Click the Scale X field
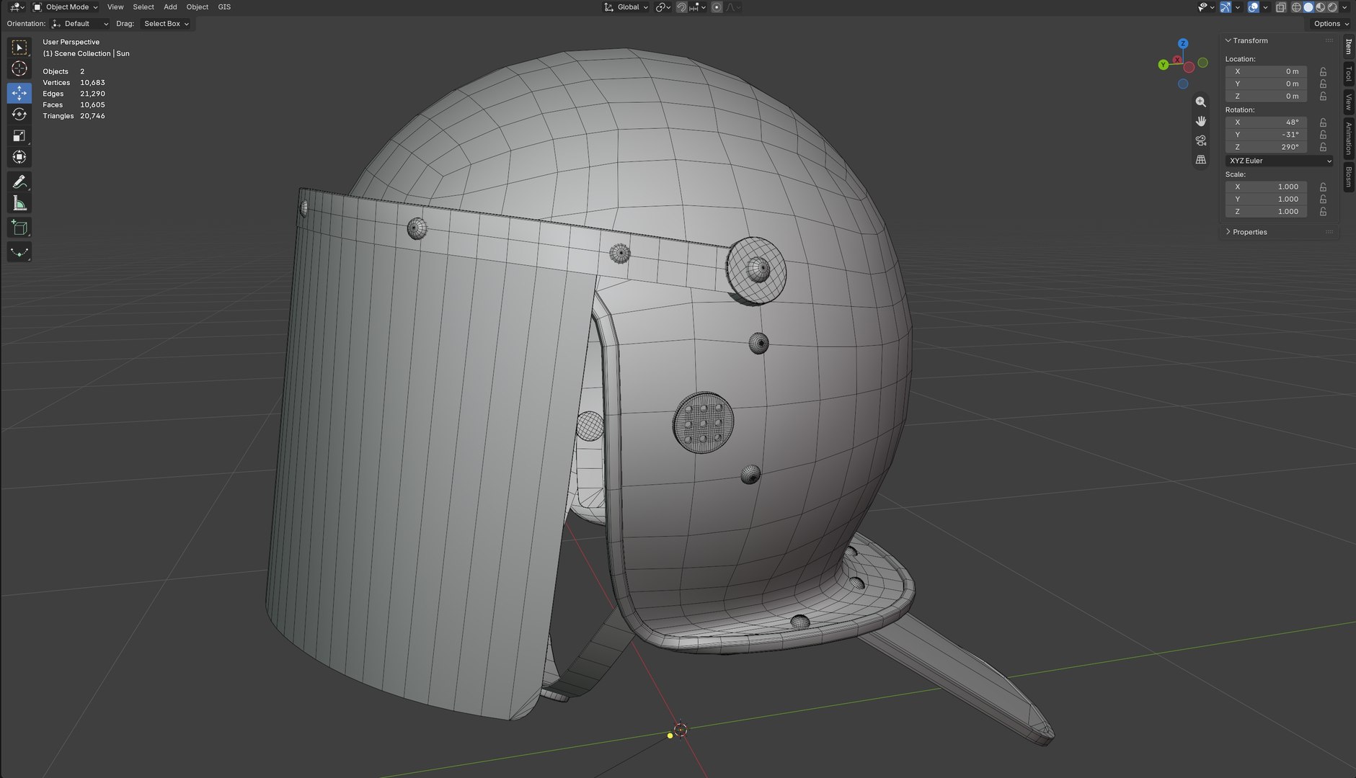The height and width of the screenshot is (778, 1356). click(x=1266, y=187)
